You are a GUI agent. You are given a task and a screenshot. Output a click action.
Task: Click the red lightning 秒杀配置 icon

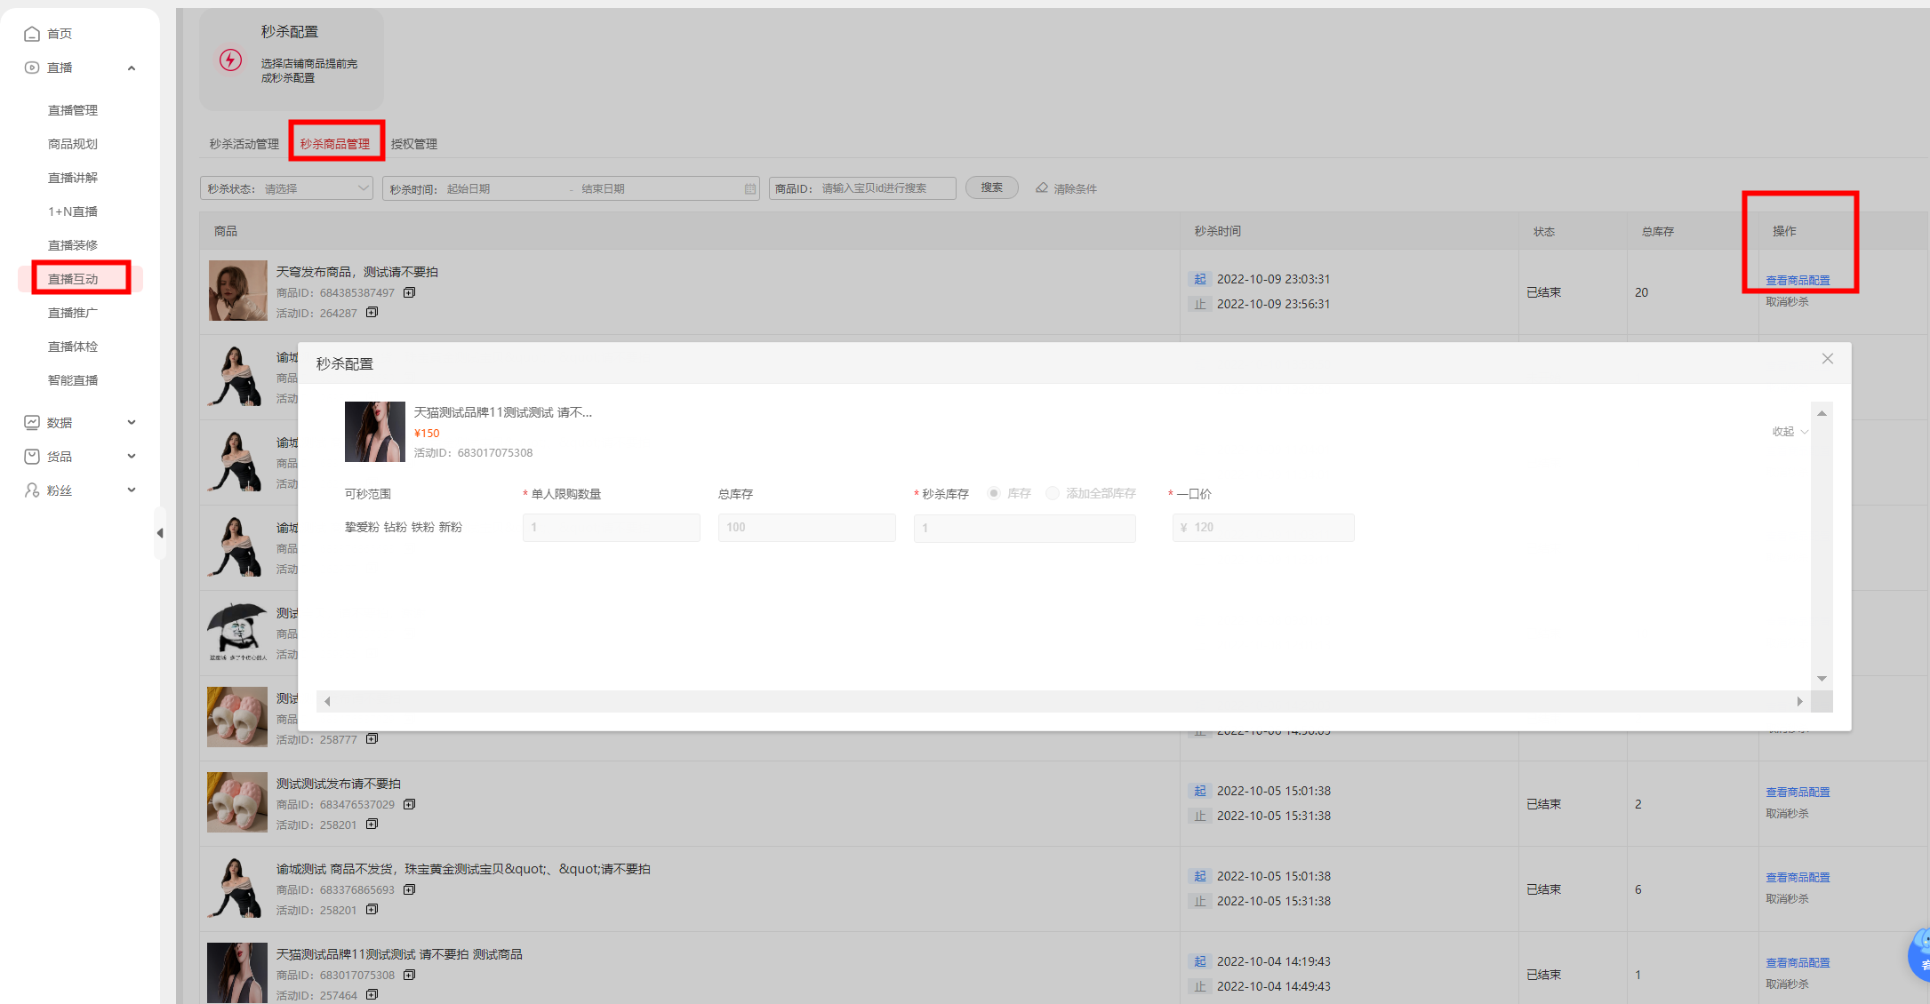[230, 60]
